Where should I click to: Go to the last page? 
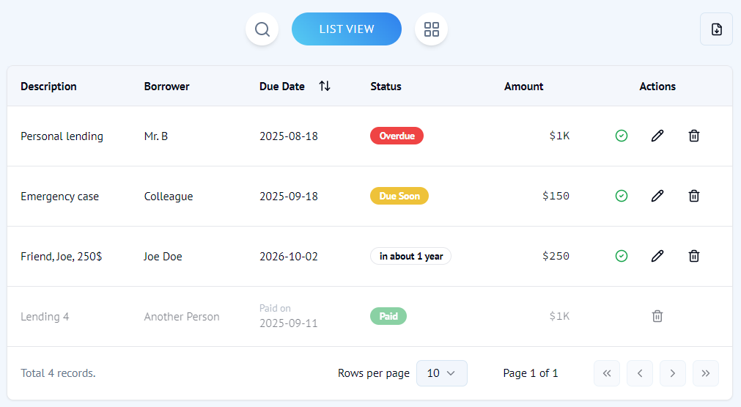(705, 373)
